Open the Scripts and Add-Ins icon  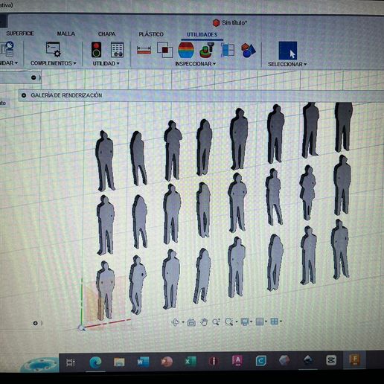(53, 49)
